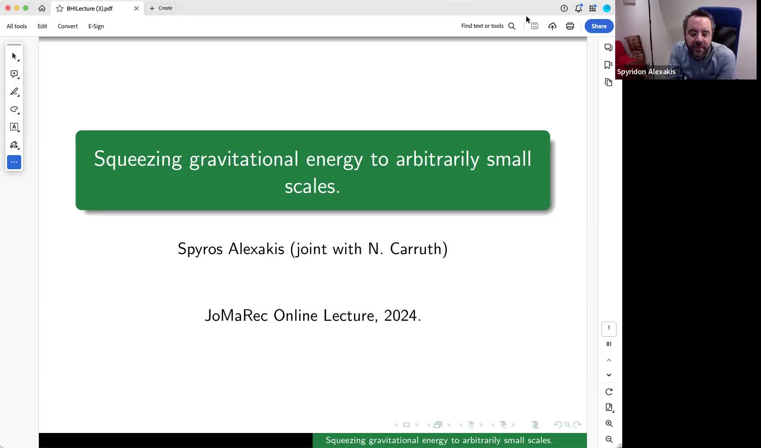Open the Convert menu

[68, 26]
